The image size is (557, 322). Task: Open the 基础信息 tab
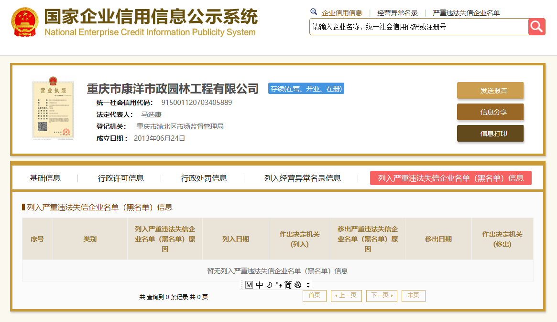click(x=45, y=178)
